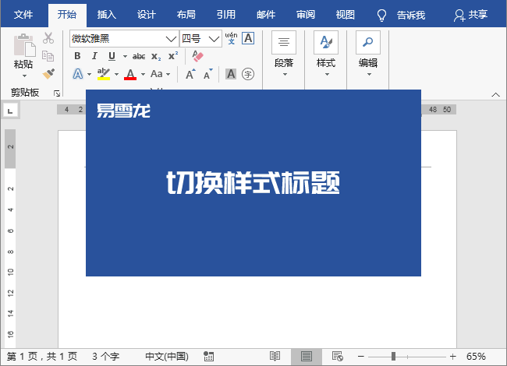This screenshot has height=366, width=507.
Task: Open the phonetic guide (wén) tool
Action: (231, 38)
